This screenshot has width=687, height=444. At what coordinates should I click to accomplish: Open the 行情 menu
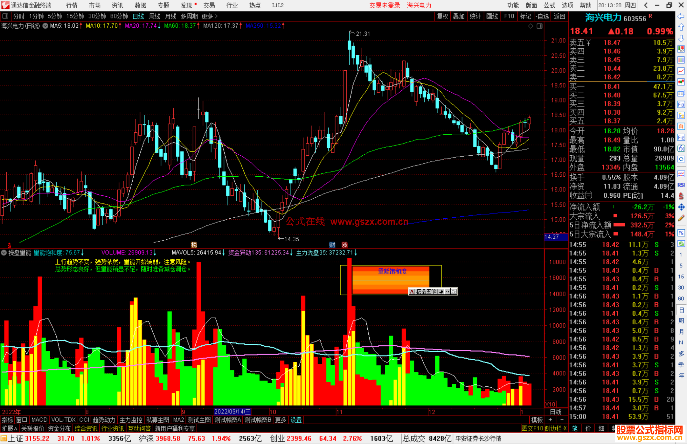[x=72, y=5]
